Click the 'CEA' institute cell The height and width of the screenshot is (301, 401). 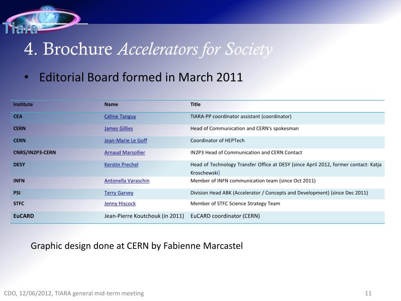tap(18, 116)
